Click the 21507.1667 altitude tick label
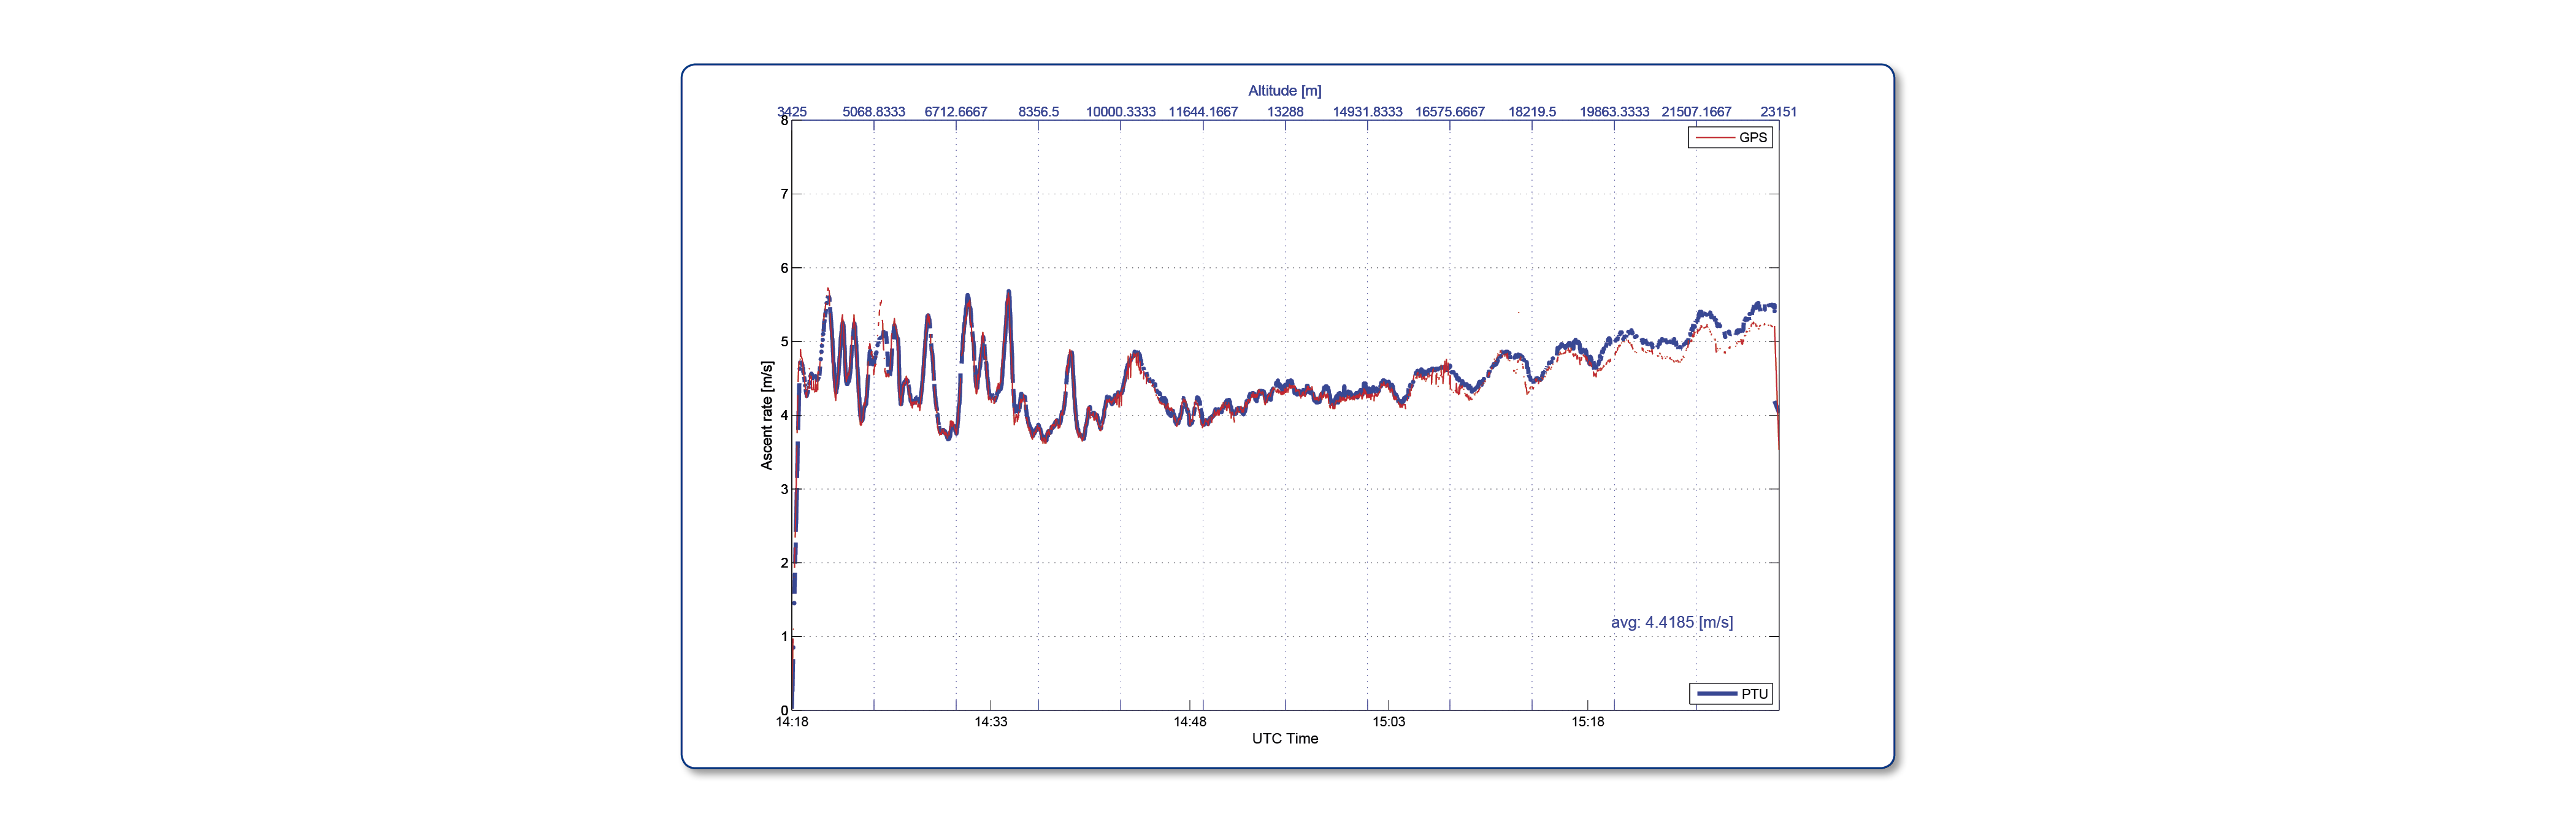Image resolution: width=2576 pixels, height=833 pixels. (x=1696, y=112)
